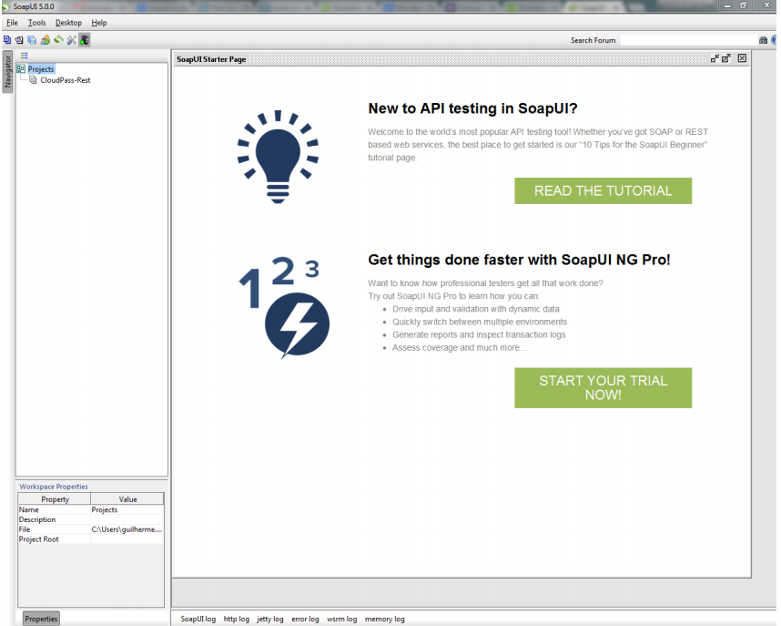Image resolution: width=781 pixels, height=626 pixels.
Task: Click the maximize-panel arrow icon on Starter Page
Action: [726, 58]
